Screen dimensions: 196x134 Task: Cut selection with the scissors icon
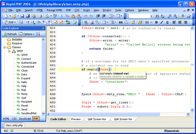[61, 16]
